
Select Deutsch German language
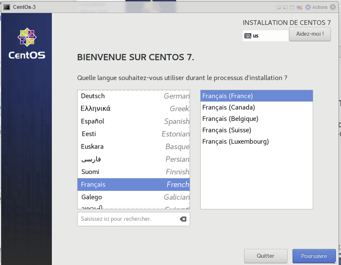[x=134, y=96]
